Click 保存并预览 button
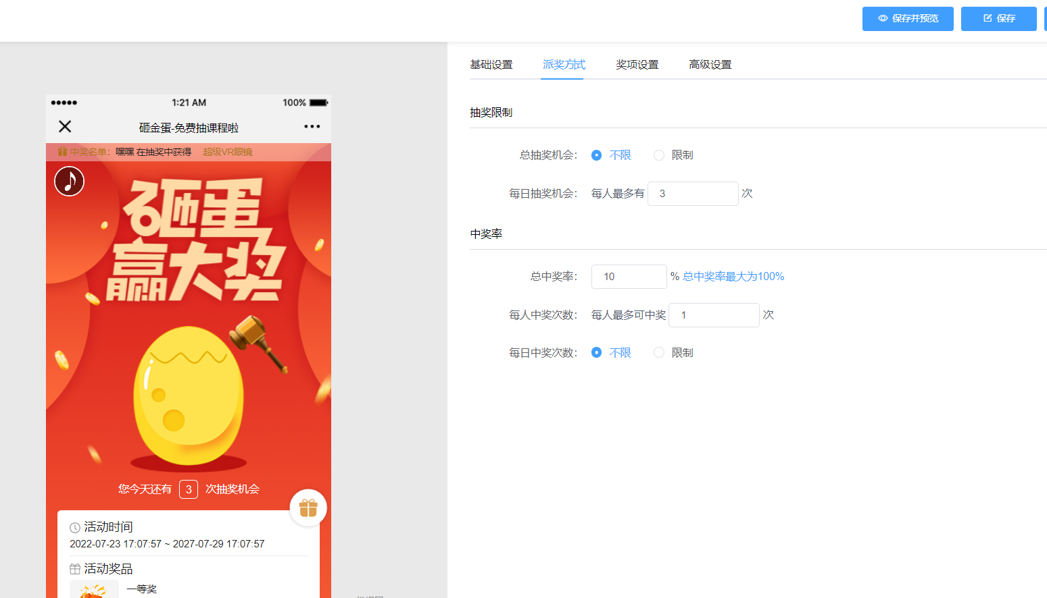Image resolution: width=1047 pixels, height=598 pixels. [x=908, y=19]
